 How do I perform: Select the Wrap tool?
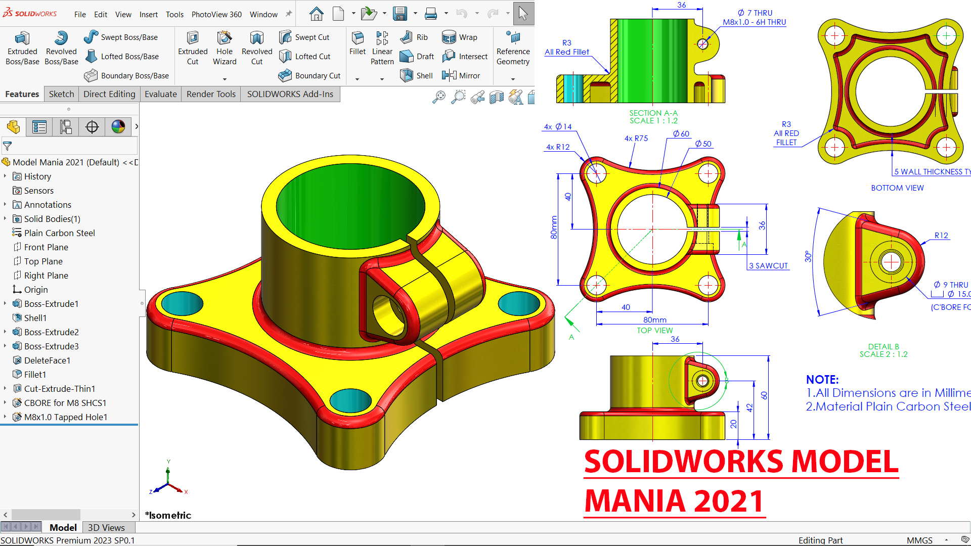[x=459, y=37]
